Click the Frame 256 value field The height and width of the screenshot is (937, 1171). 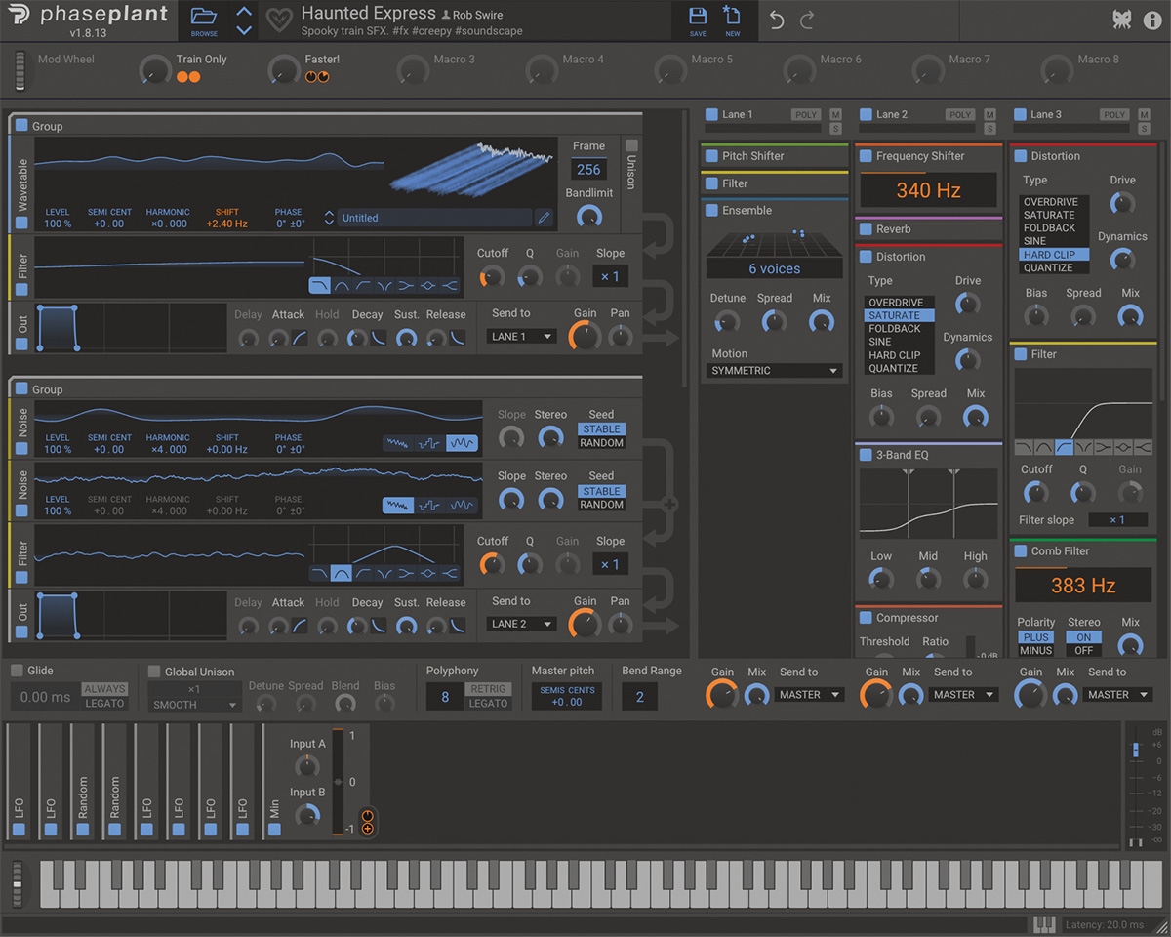588,170
